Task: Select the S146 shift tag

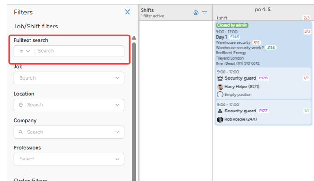Action: [x=234, y=37]
